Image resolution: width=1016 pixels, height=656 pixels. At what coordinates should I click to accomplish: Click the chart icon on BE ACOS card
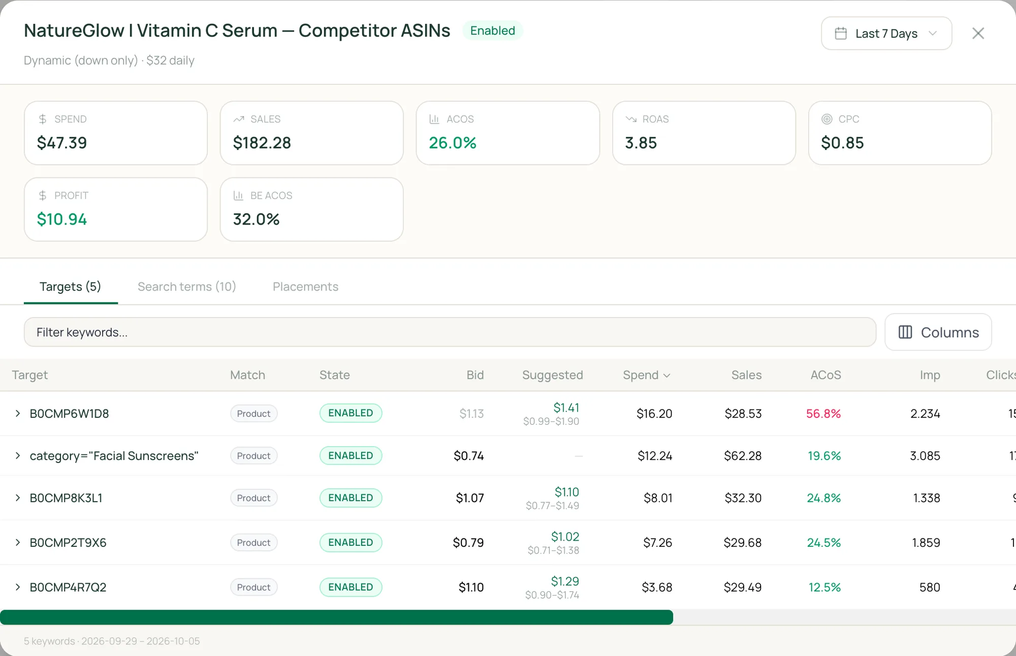[238, 196]
